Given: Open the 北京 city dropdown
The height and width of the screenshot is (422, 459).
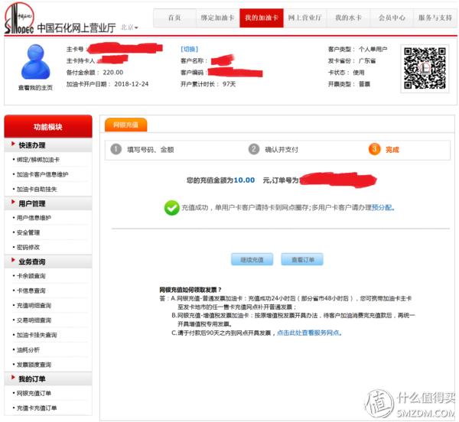Looking at the screenshot, I should (x=129, y=28).
